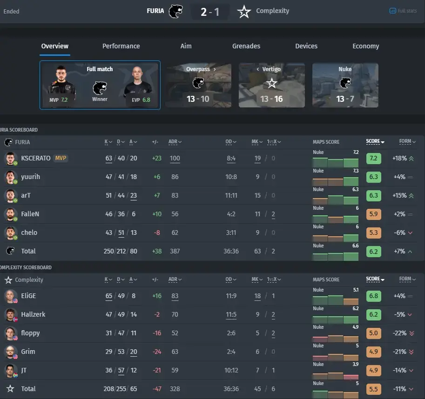Click JT's player avatar
This screenshot has height=399, width=425.
(x=10, y=370)
